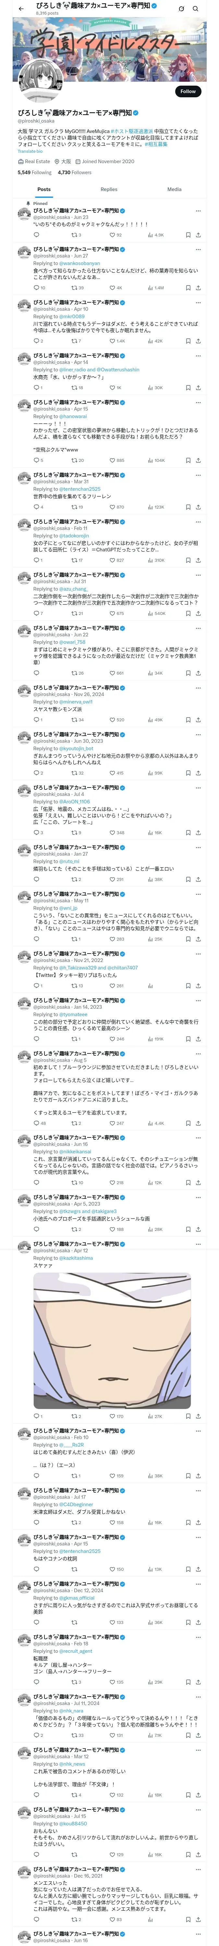Screen dimensions: 219x1946
Task: Follow this account
Action: coord(187,91)
